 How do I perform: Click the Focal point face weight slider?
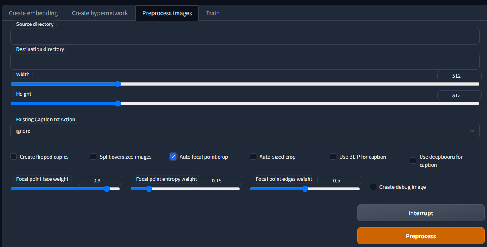click(x=65, y=189)
